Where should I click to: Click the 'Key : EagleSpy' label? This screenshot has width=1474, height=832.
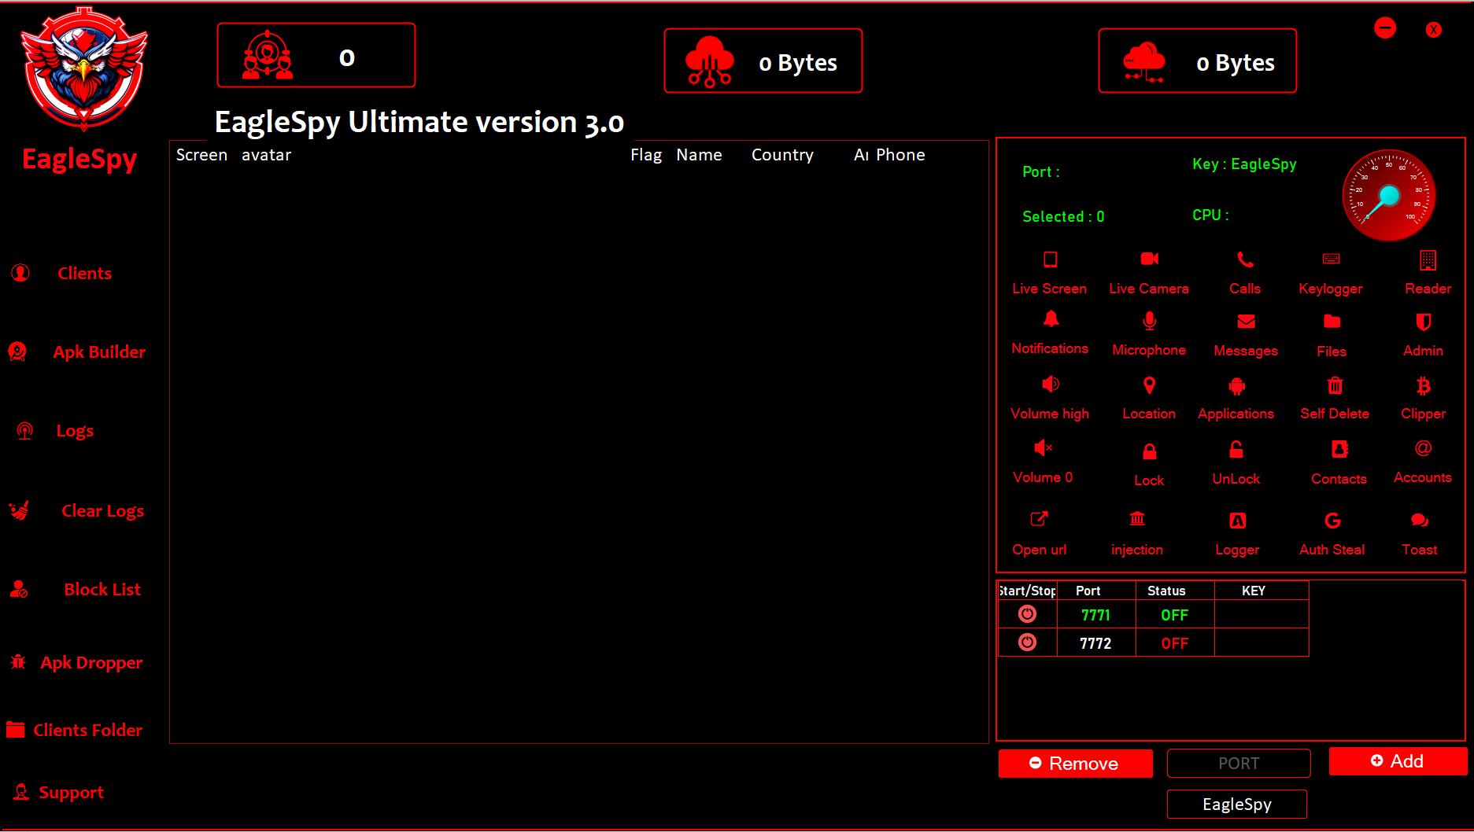coord(1244,164)
